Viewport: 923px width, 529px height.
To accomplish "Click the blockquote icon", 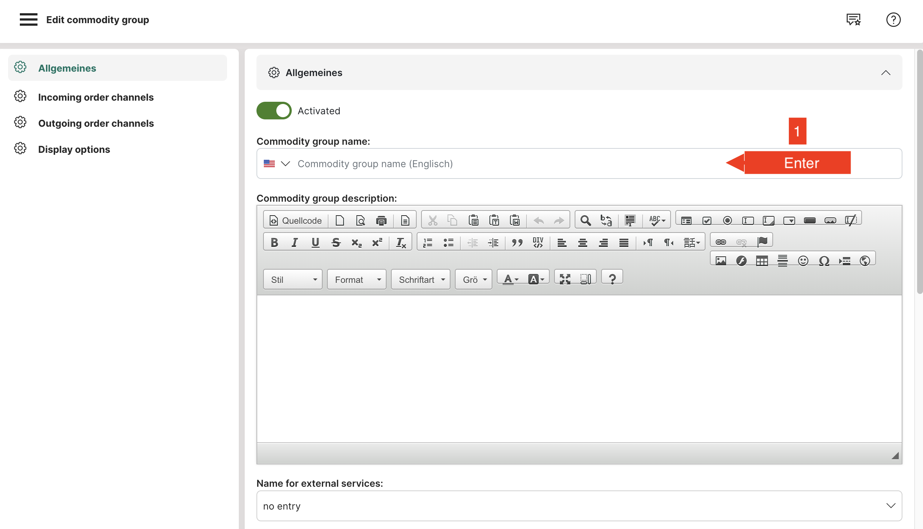I will click(517, 242).
